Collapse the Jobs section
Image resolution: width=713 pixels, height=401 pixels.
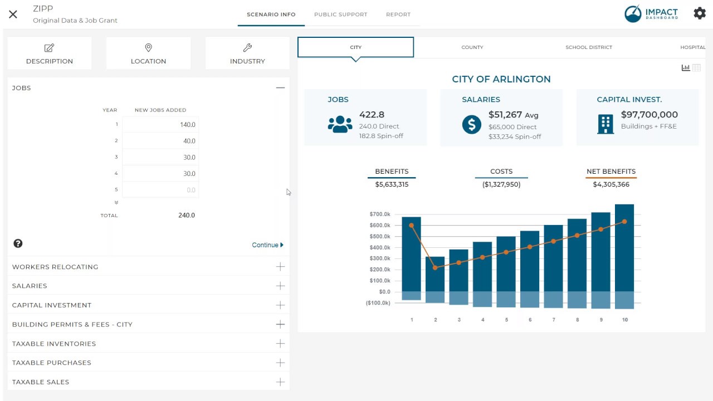(x=280, y=88)
